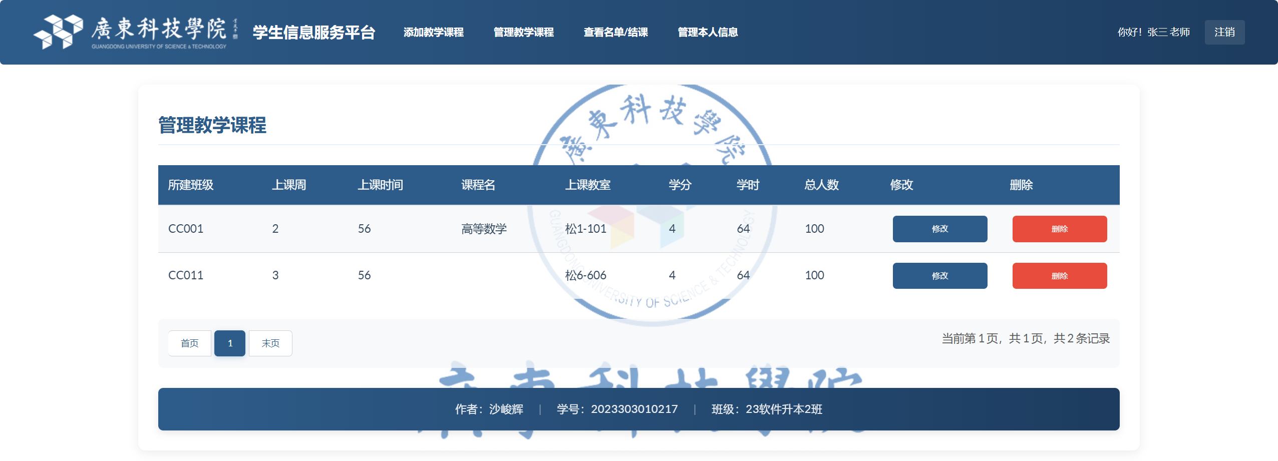Click the 课程名 column header
Image resolution: width=1278 pixels, height=461 pixels.
tap(478, 185)
